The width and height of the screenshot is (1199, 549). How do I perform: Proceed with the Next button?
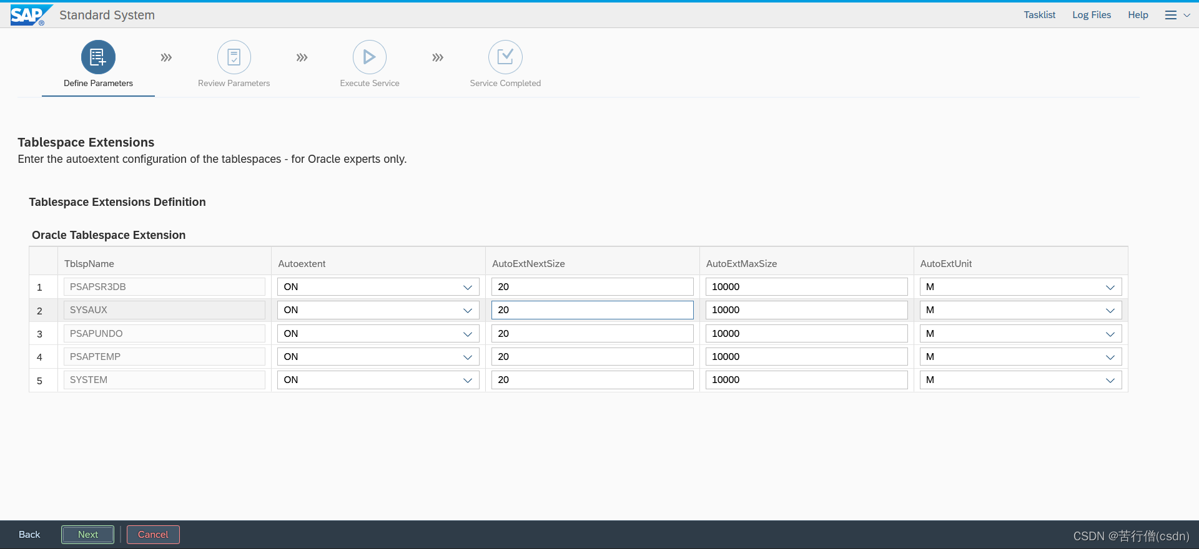point(88,535)
